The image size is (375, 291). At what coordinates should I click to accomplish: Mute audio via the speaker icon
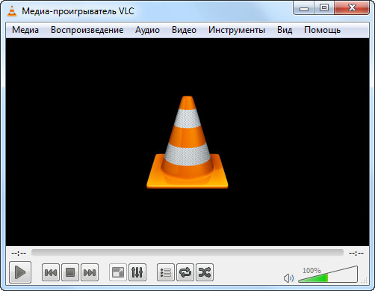288,278
